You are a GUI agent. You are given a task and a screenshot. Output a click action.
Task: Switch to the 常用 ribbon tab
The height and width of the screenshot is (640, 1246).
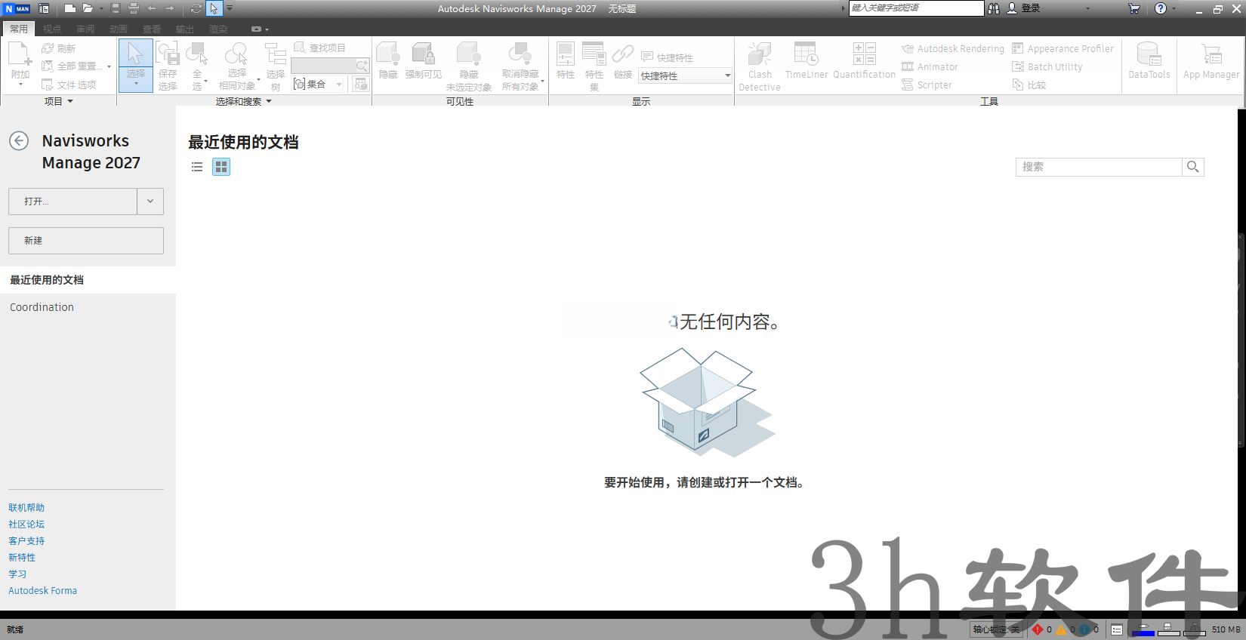coord(19,29)
